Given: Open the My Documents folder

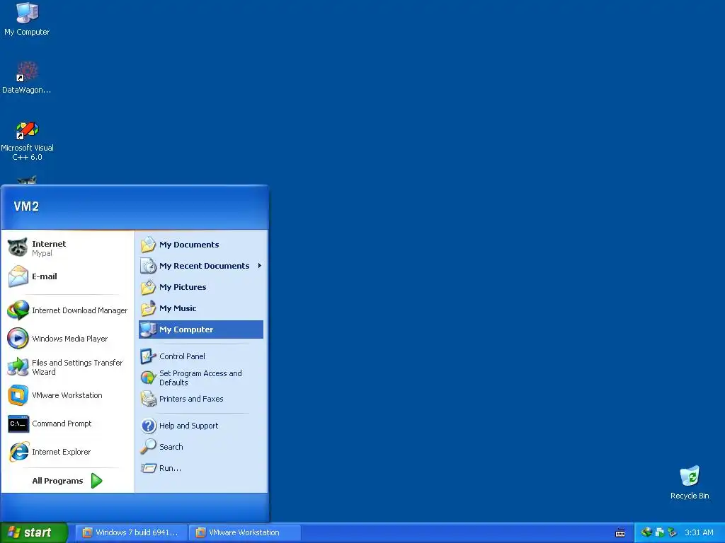Looking at the screenshot, I should [x=201, y=245].
